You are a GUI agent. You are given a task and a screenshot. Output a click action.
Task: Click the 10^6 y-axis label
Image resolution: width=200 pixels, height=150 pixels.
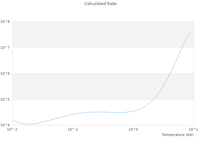click(5, 73)
